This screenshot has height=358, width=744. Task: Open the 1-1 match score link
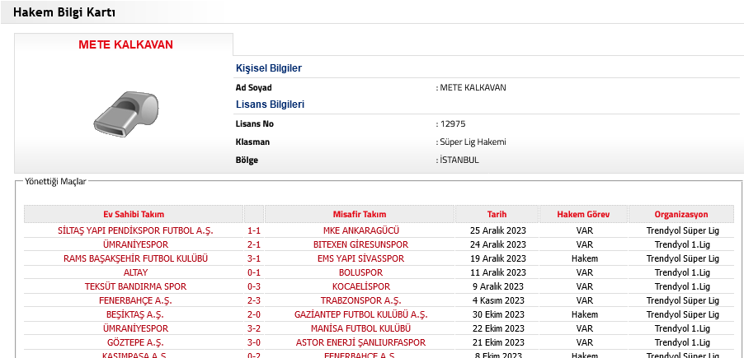click(254, 230)
